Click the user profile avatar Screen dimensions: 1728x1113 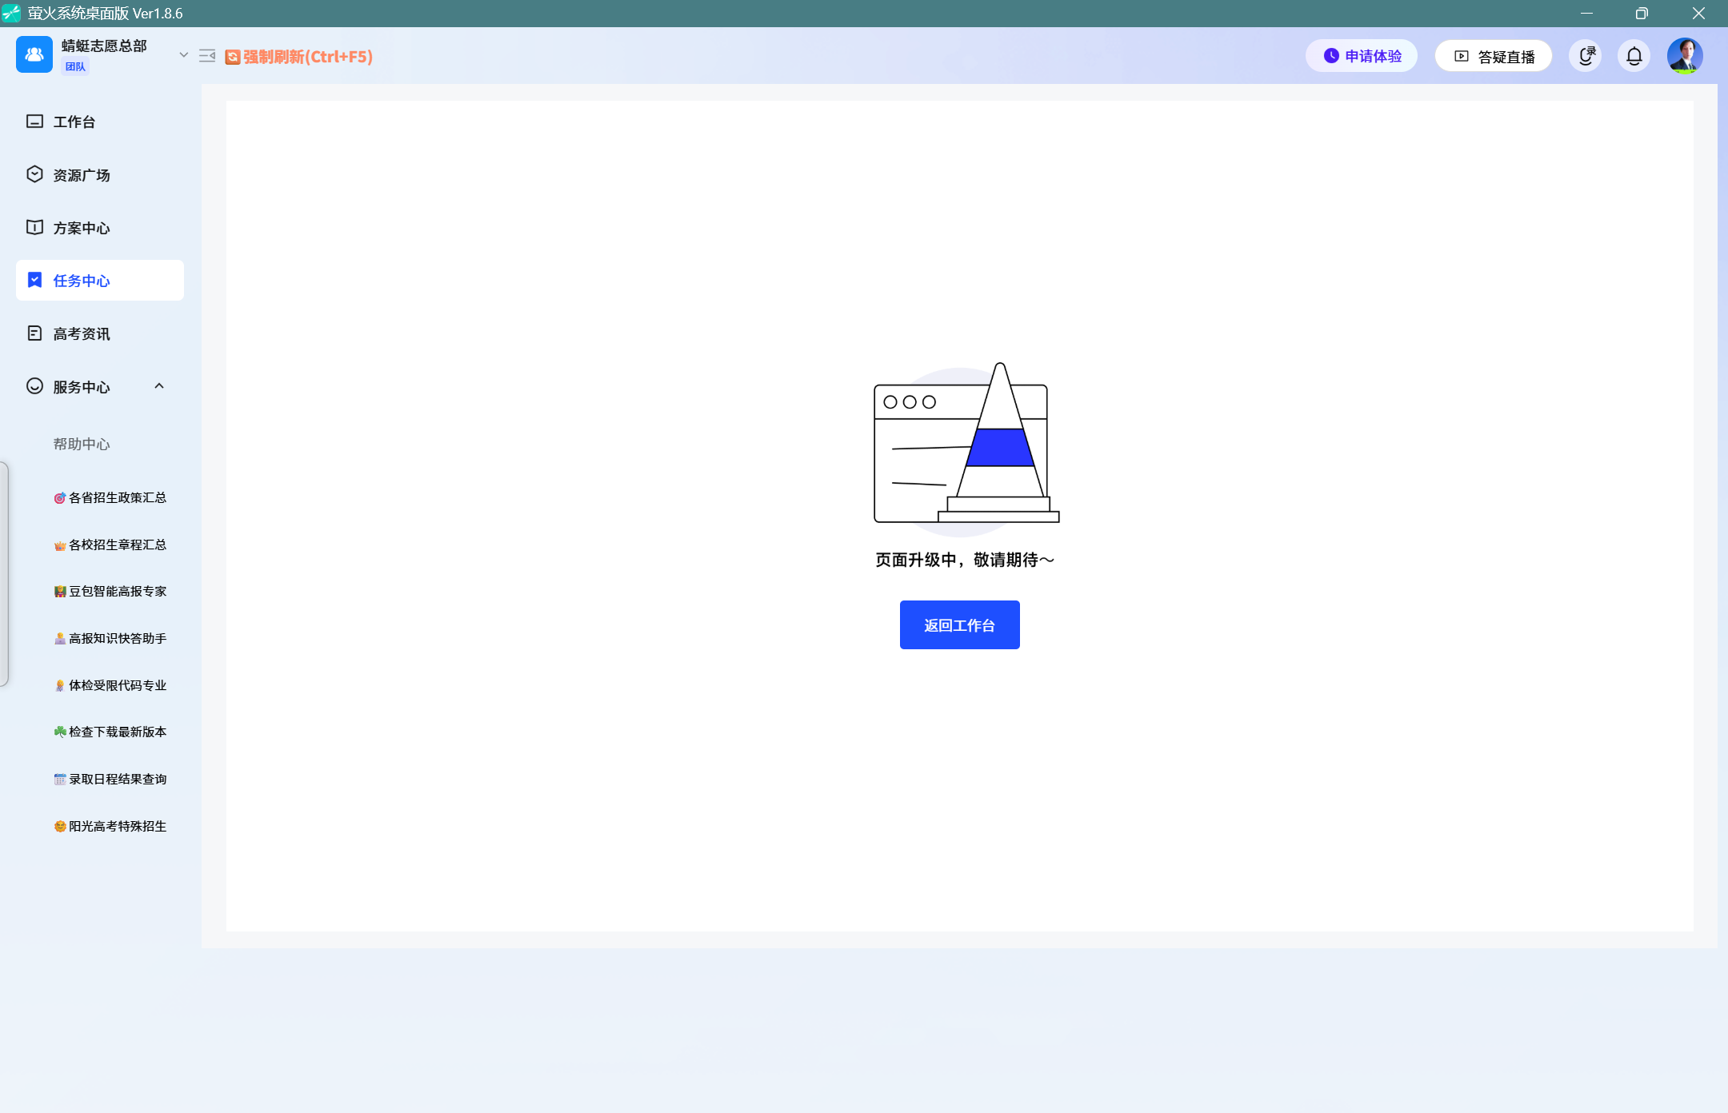1684,56
